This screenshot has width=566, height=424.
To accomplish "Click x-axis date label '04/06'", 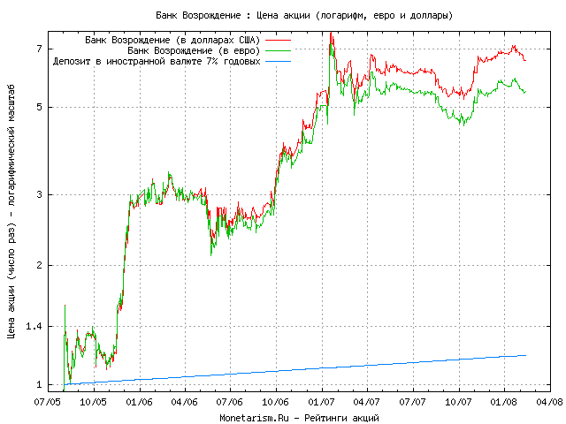I will [x=185, y=402].
